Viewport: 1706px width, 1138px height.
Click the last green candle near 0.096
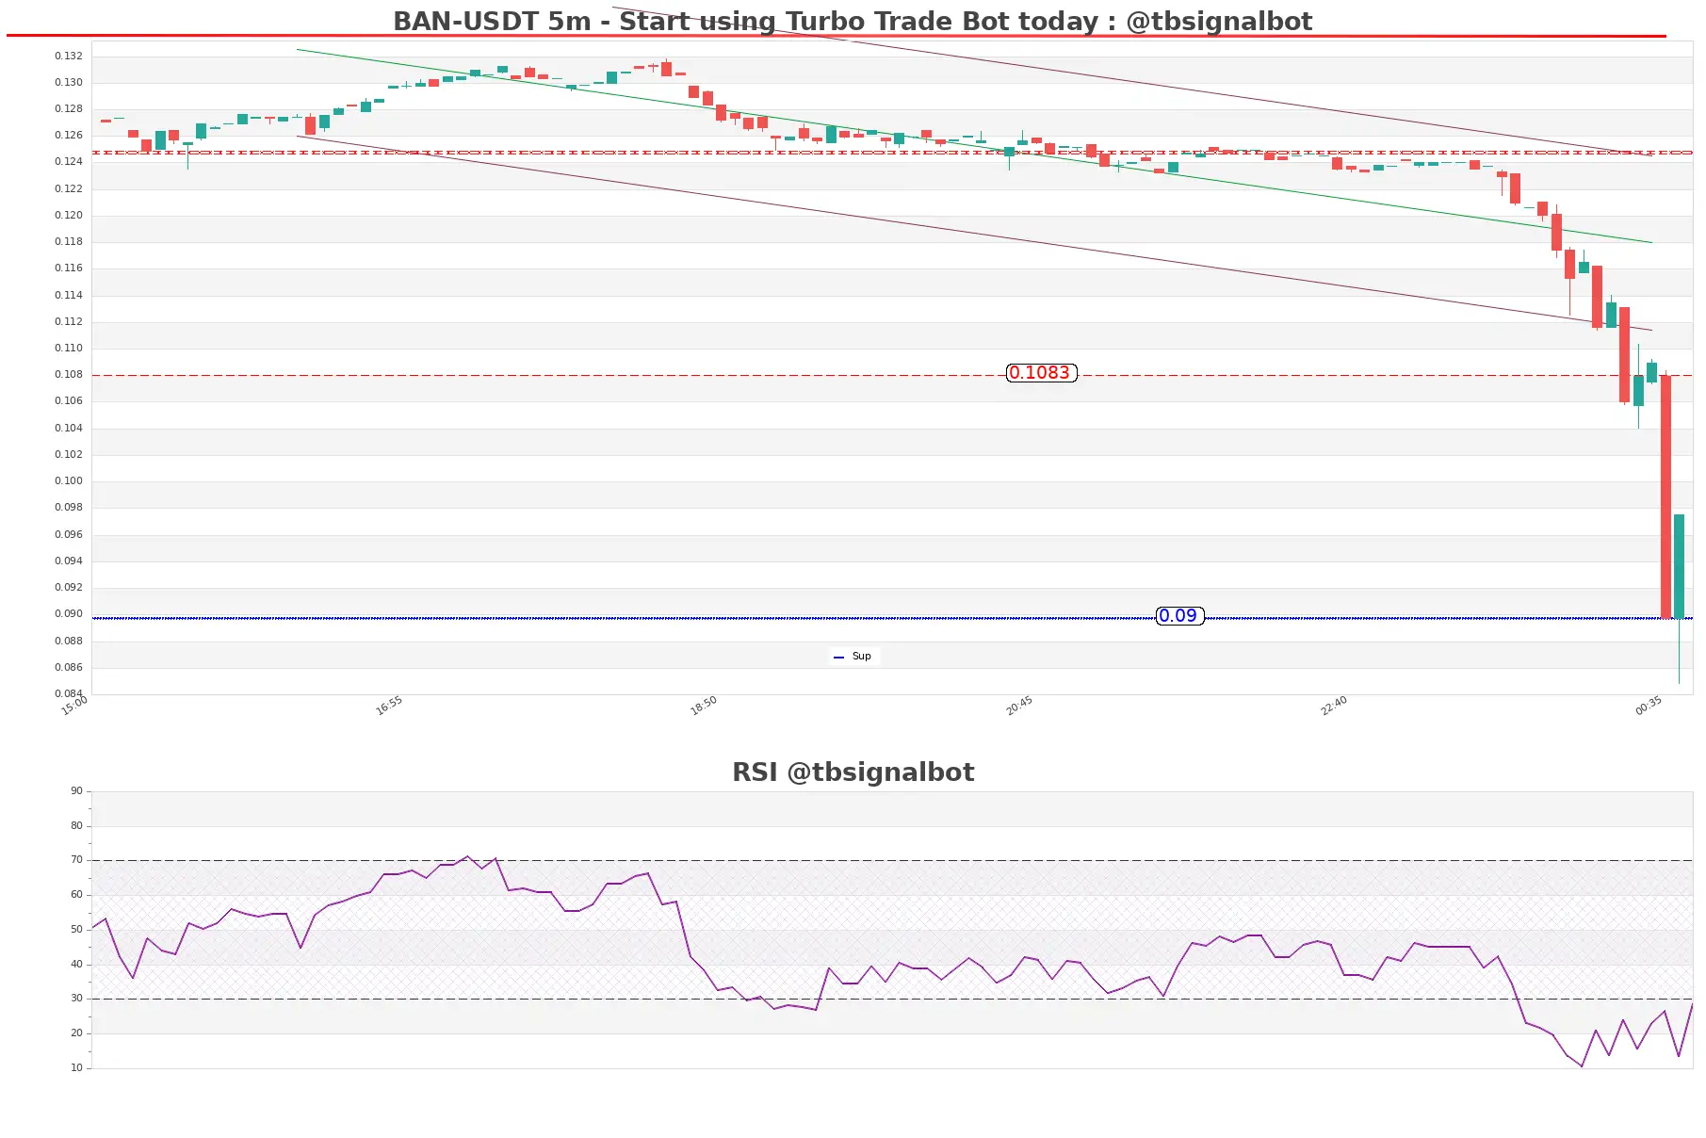click(1679, 566)
